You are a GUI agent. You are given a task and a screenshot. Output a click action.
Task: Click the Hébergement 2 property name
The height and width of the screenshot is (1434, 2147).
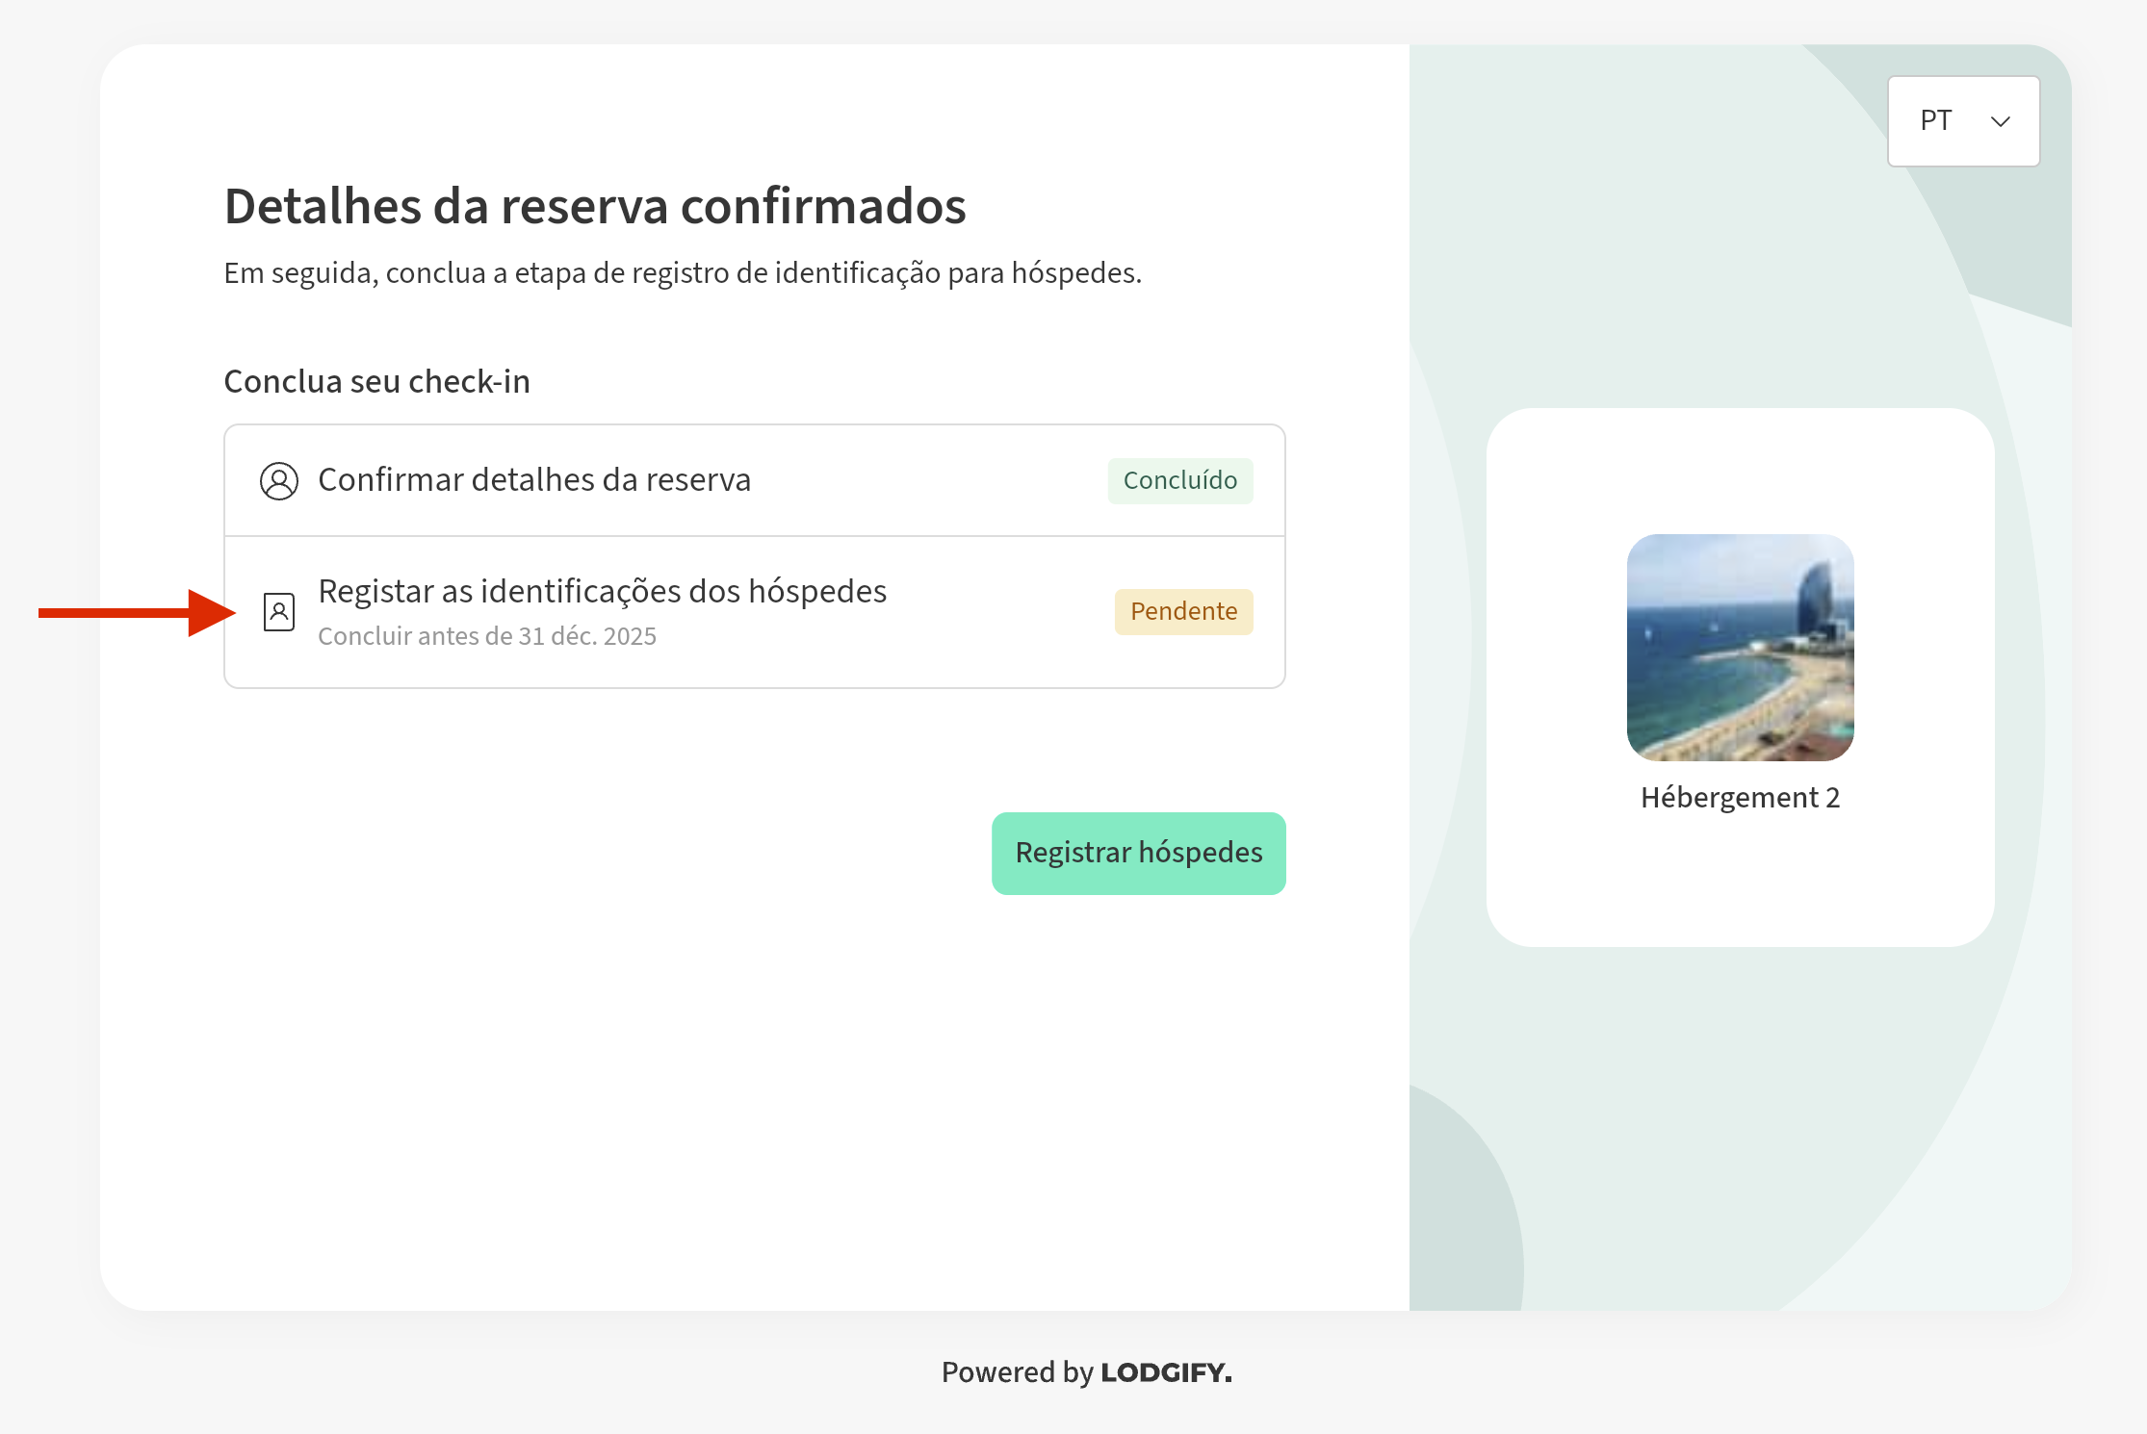click(1740, 797)
